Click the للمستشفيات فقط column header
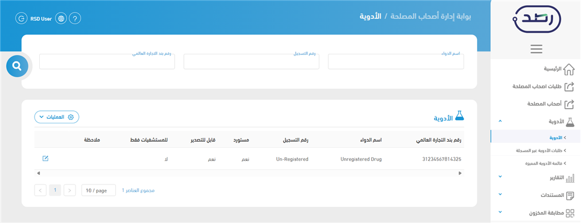 pyautogui.click(x=149, y=140)
